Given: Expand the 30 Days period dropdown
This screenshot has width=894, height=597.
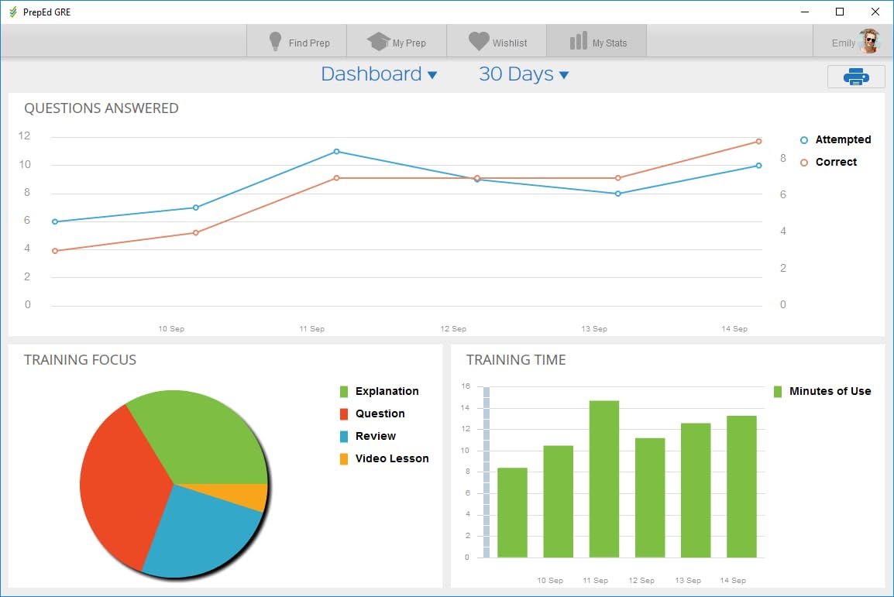Looking at the screenshot, I should click(x=524, y=74).
